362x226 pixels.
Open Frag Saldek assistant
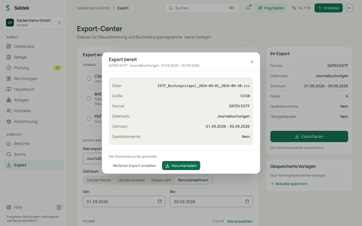point(271,8)
